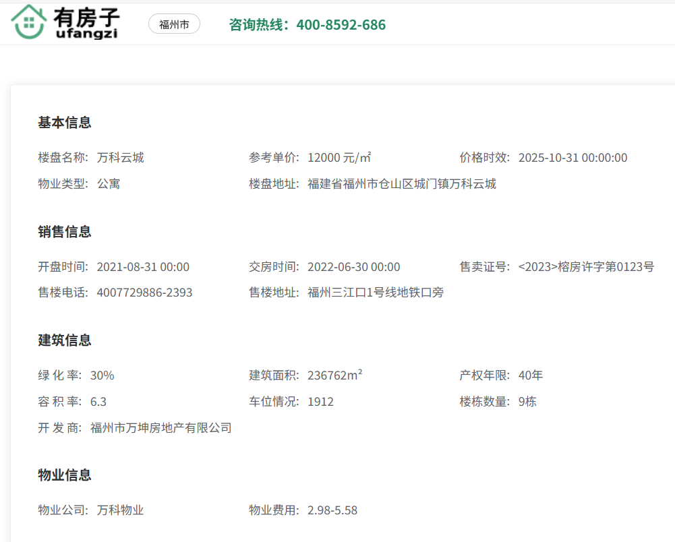This screenshot has height=542, width=675.
Task: Click the property address in 仓山区城门镇
Action: (402, 184)
